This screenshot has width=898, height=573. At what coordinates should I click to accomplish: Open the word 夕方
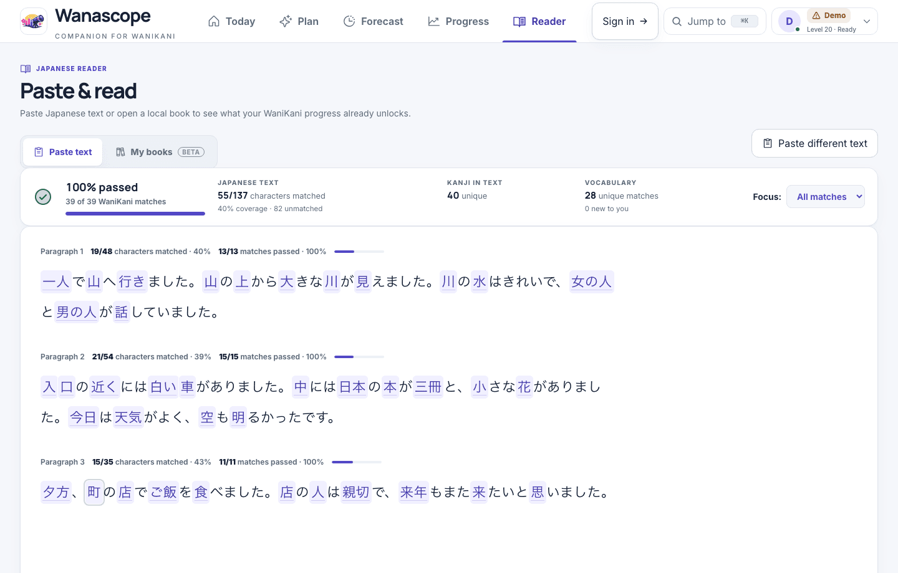(x=56, y=492)
